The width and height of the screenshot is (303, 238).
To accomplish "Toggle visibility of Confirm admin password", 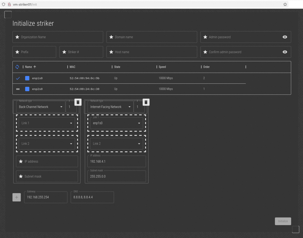I will [285, 52].
